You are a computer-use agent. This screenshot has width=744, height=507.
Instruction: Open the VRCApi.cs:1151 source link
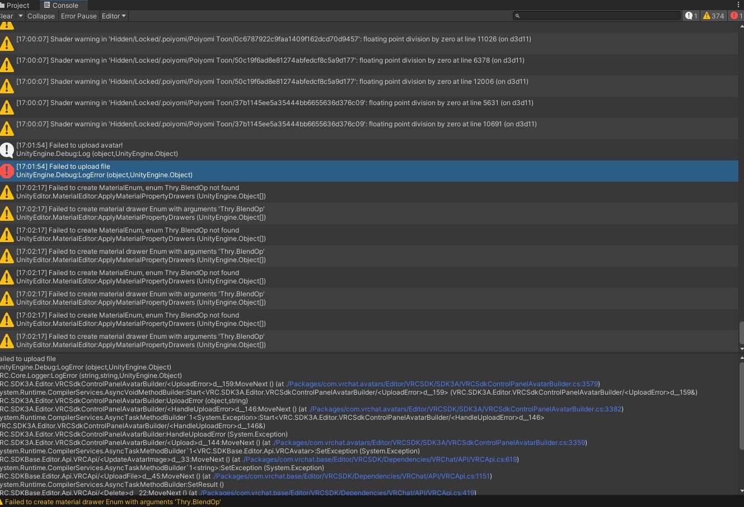point(351,476)
